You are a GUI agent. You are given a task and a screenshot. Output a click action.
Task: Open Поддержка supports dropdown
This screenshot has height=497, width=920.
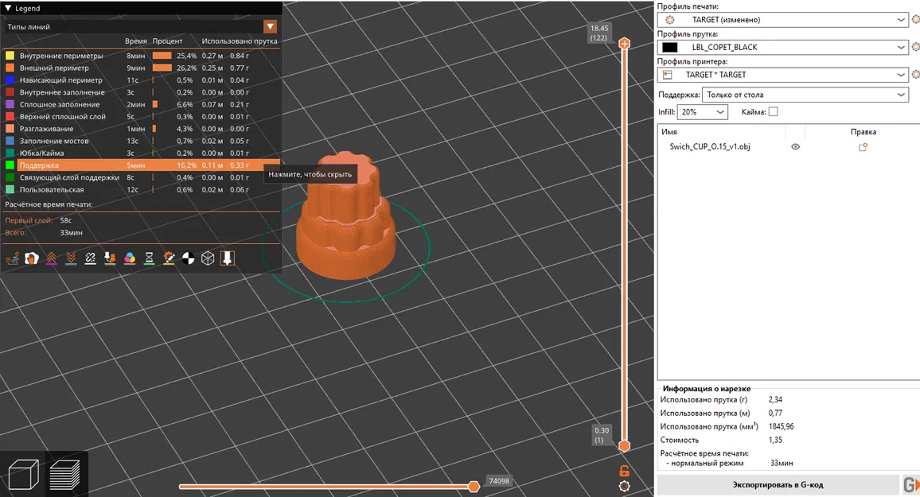(x=805, y=95)
